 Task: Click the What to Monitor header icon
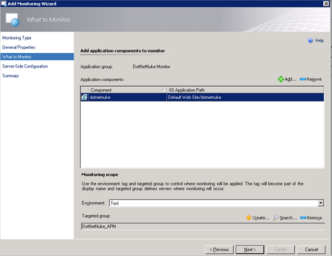pos(13,20)
